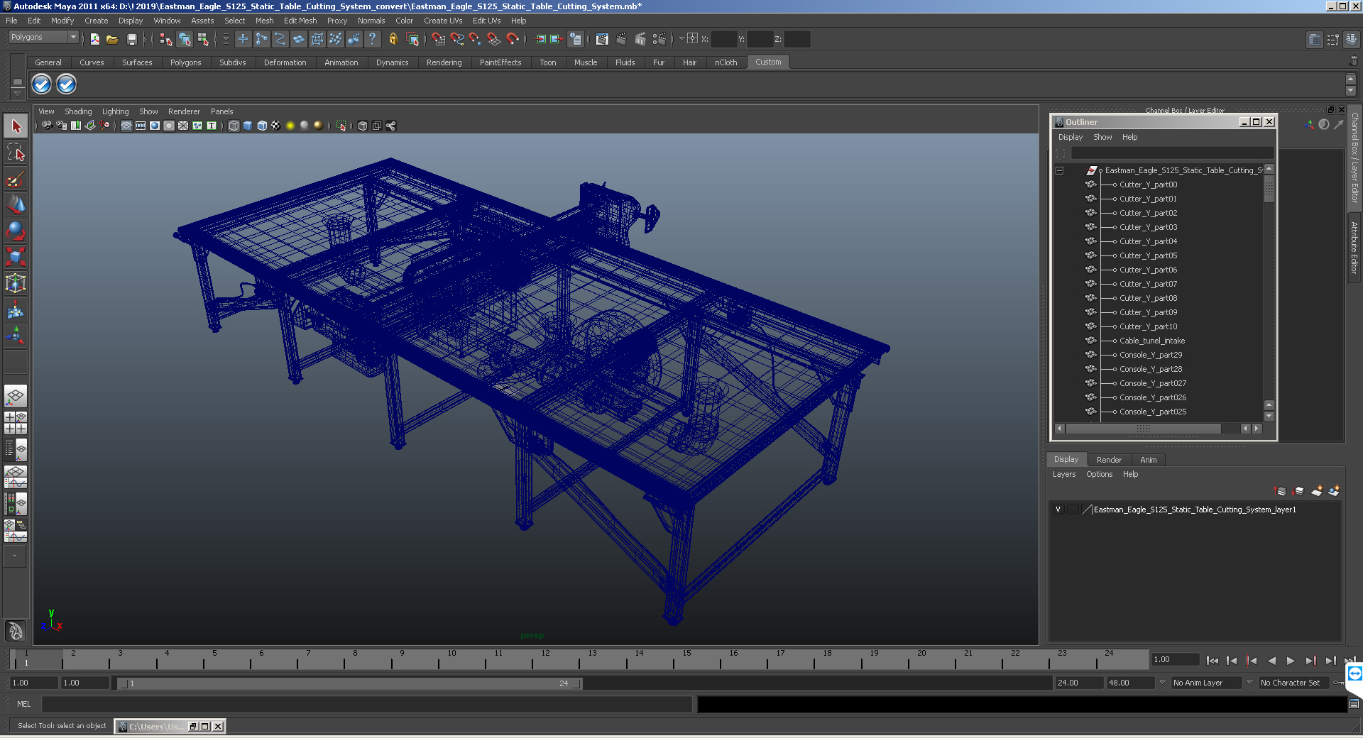The width and height of the screenshot is (1363, 738).
Task: Move selected layer up icon
Action: 1281,491
